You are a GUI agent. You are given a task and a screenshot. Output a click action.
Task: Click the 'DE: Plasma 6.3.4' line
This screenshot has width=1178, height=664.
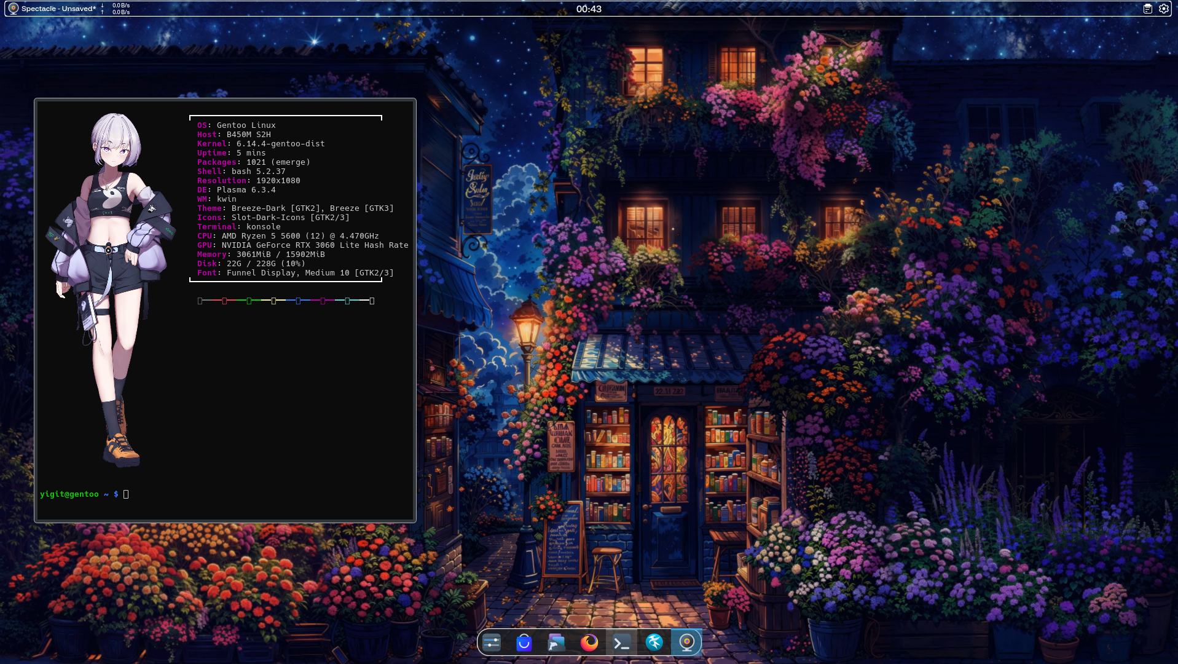[x=237, y=190]
